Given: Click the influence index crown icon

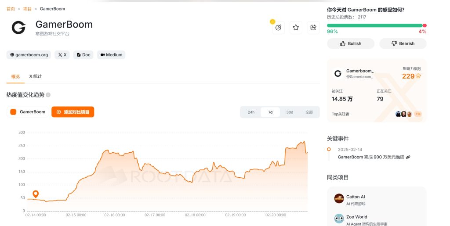Looking at the screenshot, I should tap(418, 76).
